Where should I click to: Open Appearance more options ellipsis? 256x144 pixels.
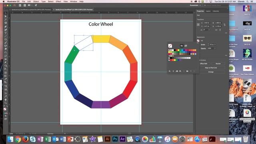(x=226, y=55)
